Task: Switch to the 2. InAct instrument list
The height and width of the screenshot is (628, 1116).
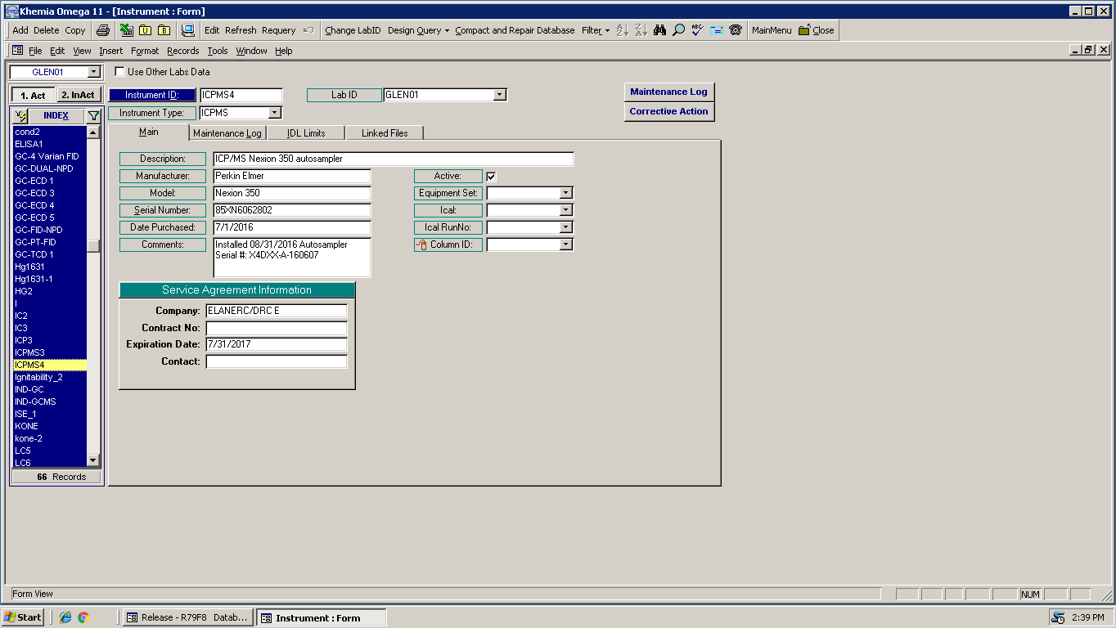Action: [x=79, y=96]
